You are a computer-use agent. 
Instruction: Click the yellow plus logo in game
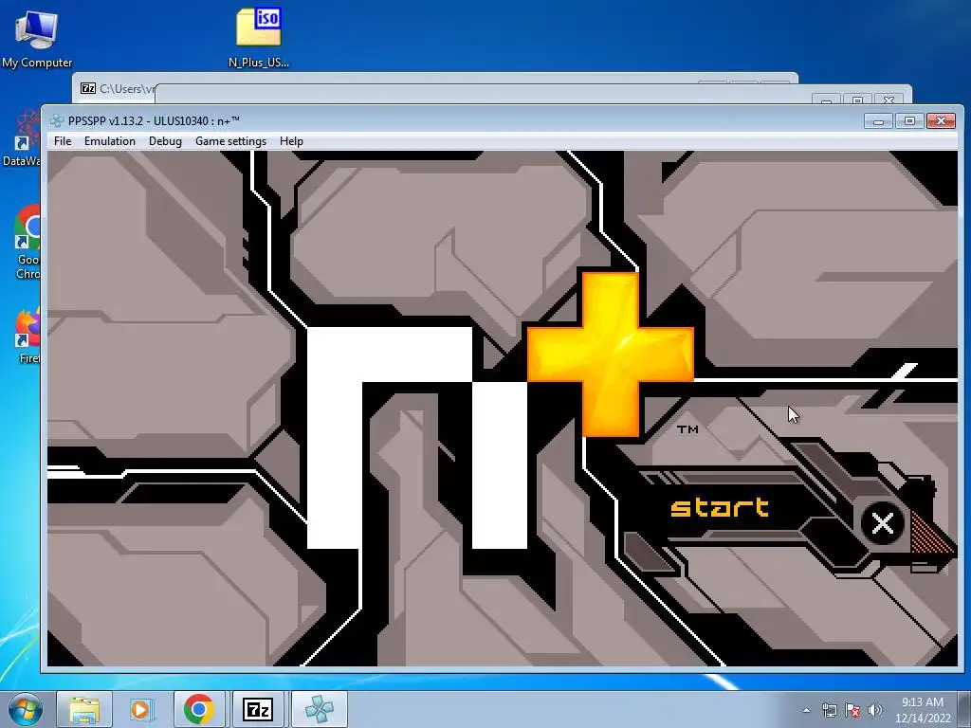pyautogui.click(x=610, y=355)
